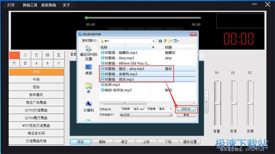Sort by the 名称 column header
Viewport: 275px width, 154px height.
(125, 47)
